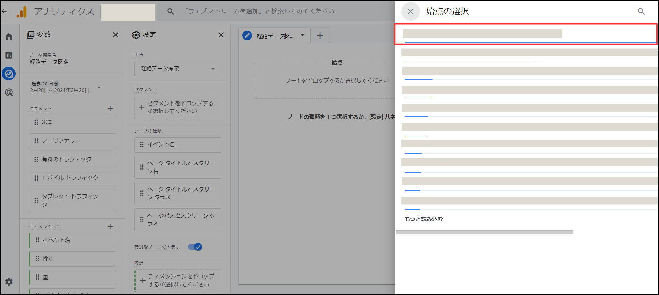Select the タブレット トラフィック segment
Screen dimensions: 659x295
[x=72, y=200]
